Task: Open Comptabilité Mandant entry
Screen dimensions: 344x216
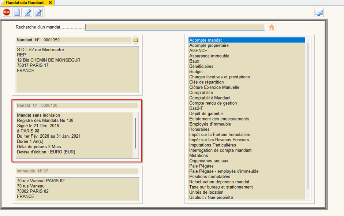Action: 210,98
